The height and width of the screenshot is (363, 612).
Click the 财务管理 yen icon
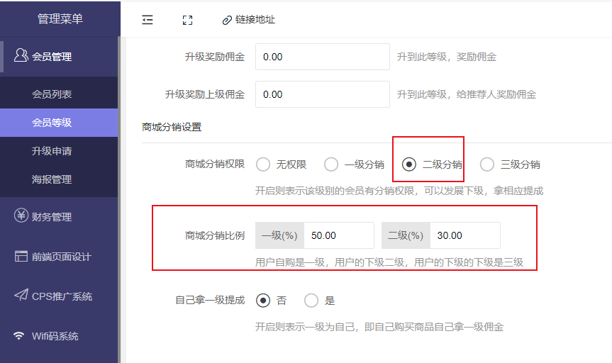[21, 215]
